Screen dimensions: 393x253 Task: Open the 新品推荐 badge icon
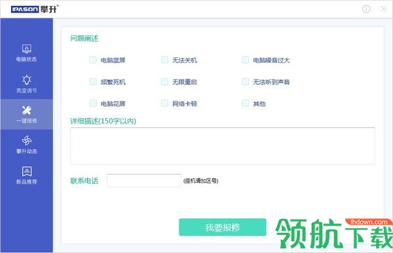27,171
